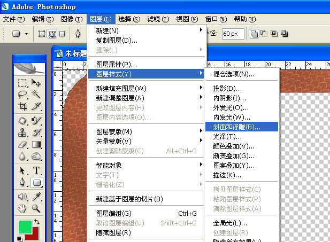Select the Path Selection tool
Viewport: 330px width, 242px height.
(22, 170)
